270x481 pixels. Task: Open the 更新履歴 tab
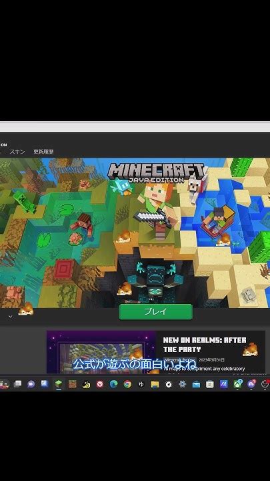[x=43, y=152]
